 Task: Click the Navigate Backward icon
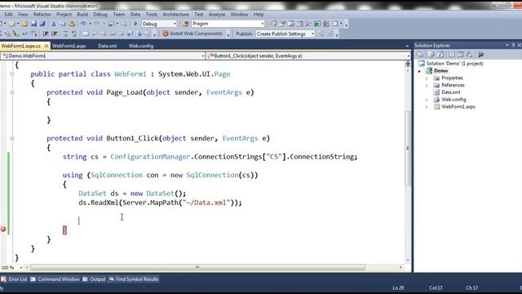click(x=111, y=24)
